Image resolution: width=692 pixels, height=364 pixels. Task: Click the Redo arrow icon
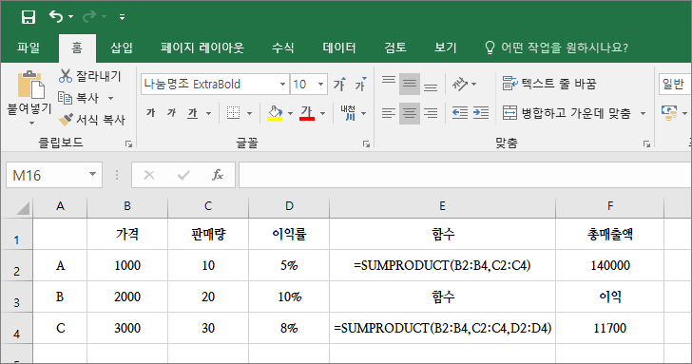pyautogui.click(x=89, y=17)
